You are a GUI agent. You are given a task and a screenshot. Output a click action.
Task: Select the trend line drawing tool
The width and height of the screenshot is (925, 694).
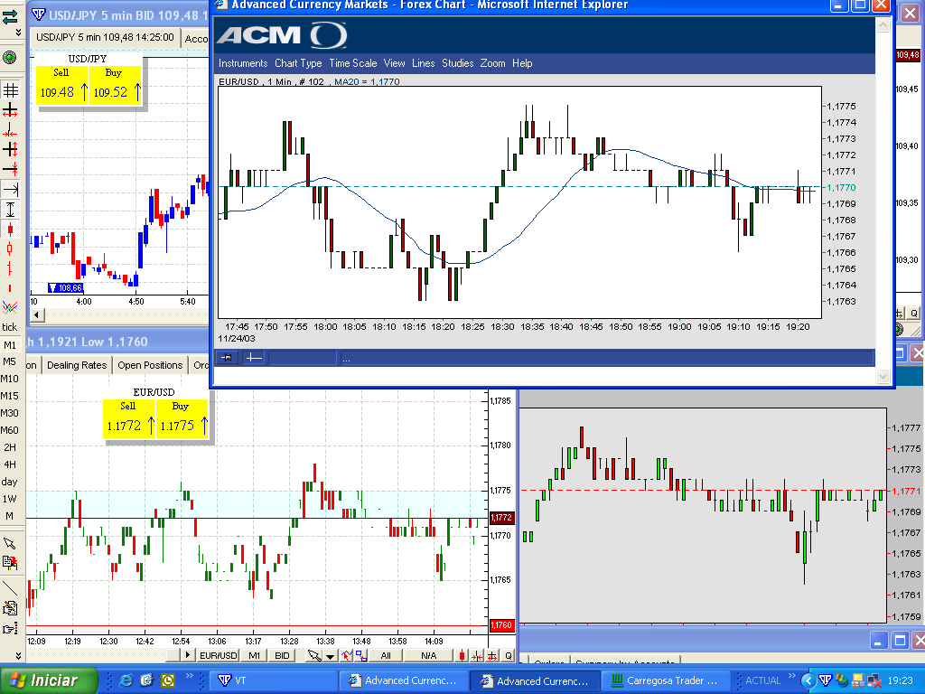tap(10, 587)
